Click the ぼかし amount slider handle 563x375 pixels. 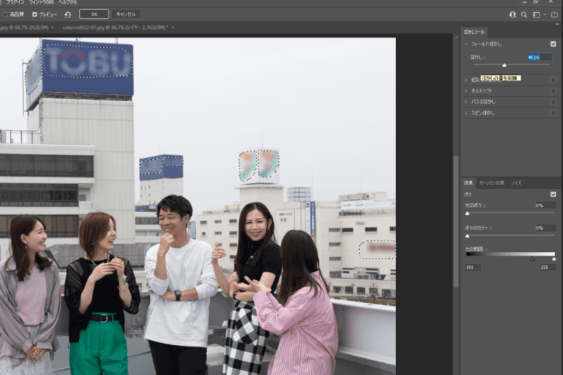504,65
